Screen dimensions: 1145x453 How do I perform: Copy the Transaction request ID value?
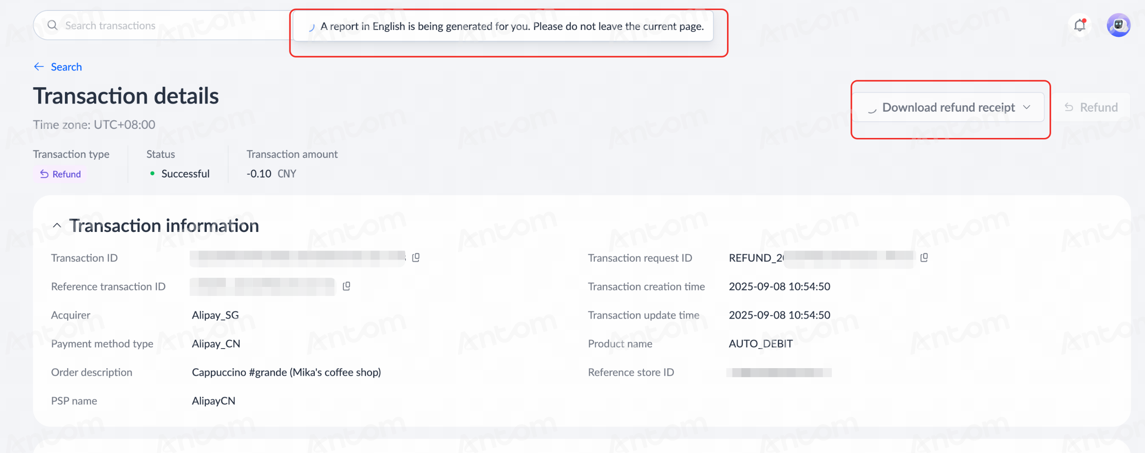[924, 258]
